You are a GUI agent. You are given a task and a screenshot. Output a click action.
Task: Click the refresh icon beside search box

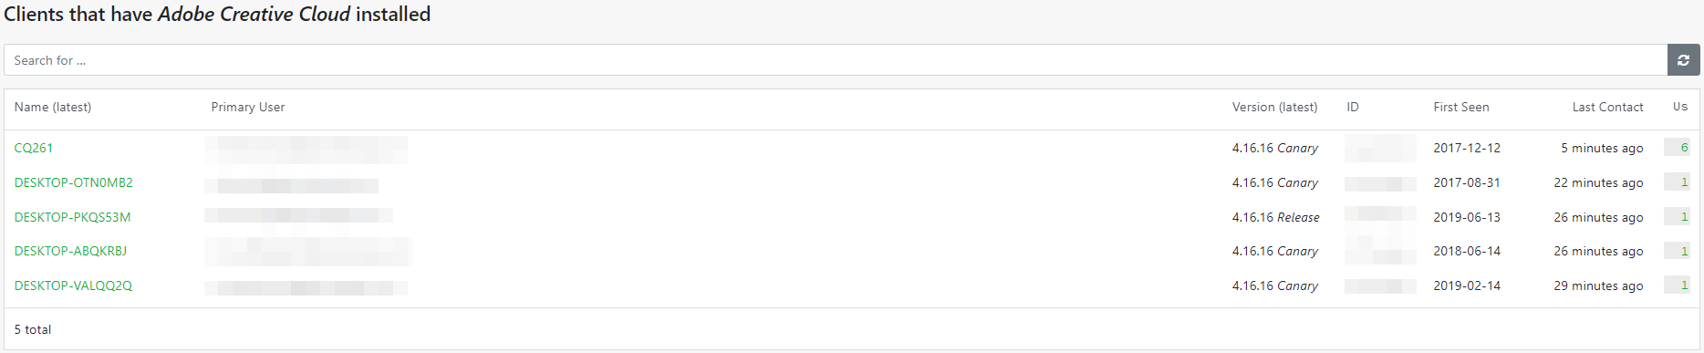[1683, 60]
